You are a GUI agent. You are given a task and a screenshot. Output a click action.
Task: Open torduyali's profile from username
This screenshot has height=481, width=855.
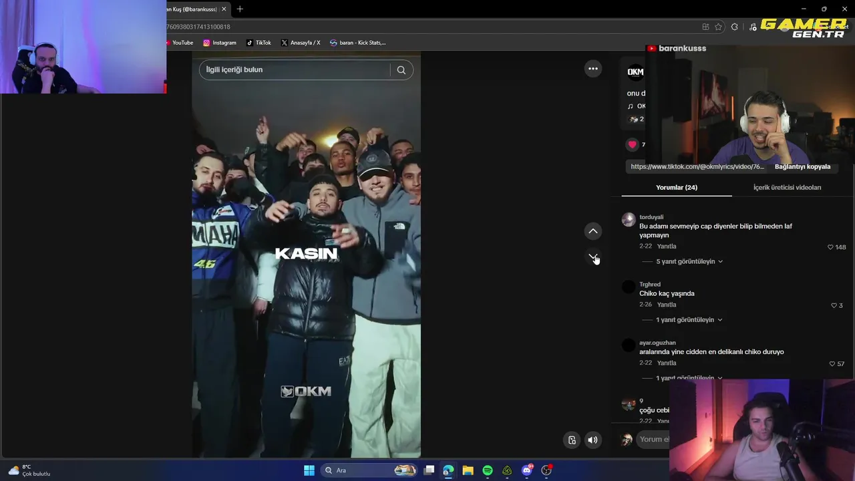(651, 217)
